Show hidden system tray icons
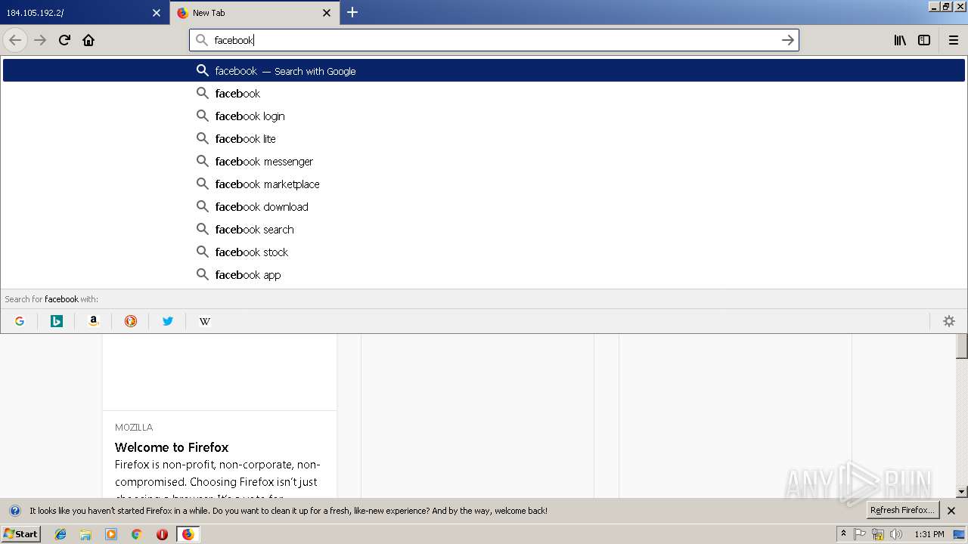Image resolution: width=968 pixels, height=544 pixels. [x=843, y=534]
